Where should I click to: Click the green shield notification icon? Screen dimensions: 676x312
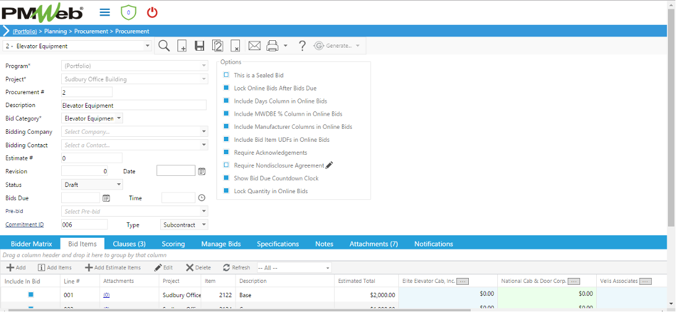point(128,12)
